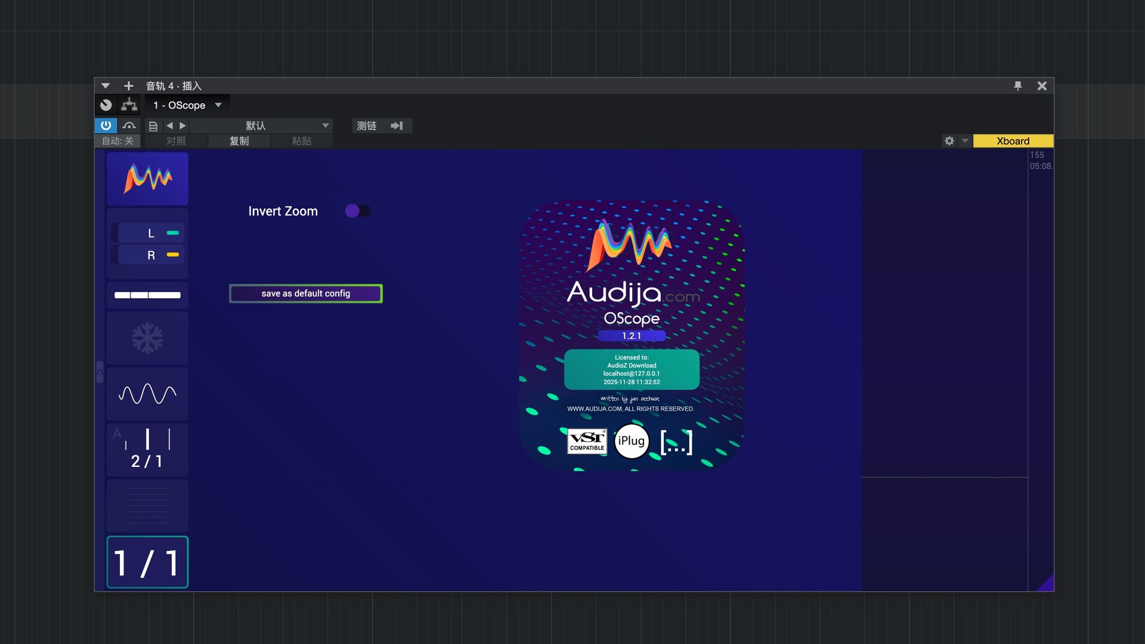This screenshot has width=1145, height=644.
Task: Toggle the plugin bypass power button
Action: point(106,126)
